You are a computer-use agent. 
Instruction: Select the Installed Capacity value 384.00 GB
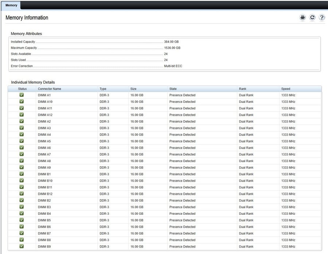(171, 42)
